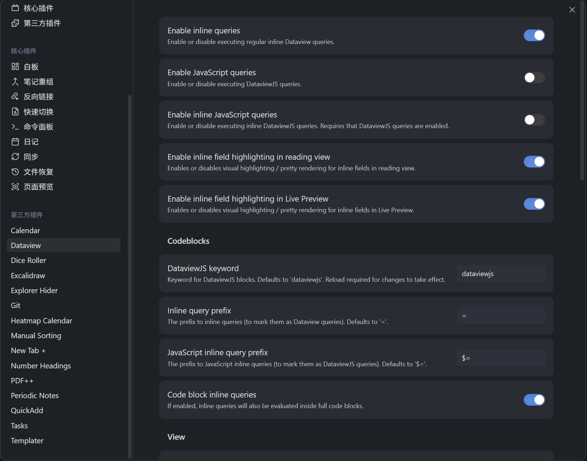This screenshot has width=587, height=461.
Task: Turn on Enable JavaScript queries toggle
Action: (534, 78)
